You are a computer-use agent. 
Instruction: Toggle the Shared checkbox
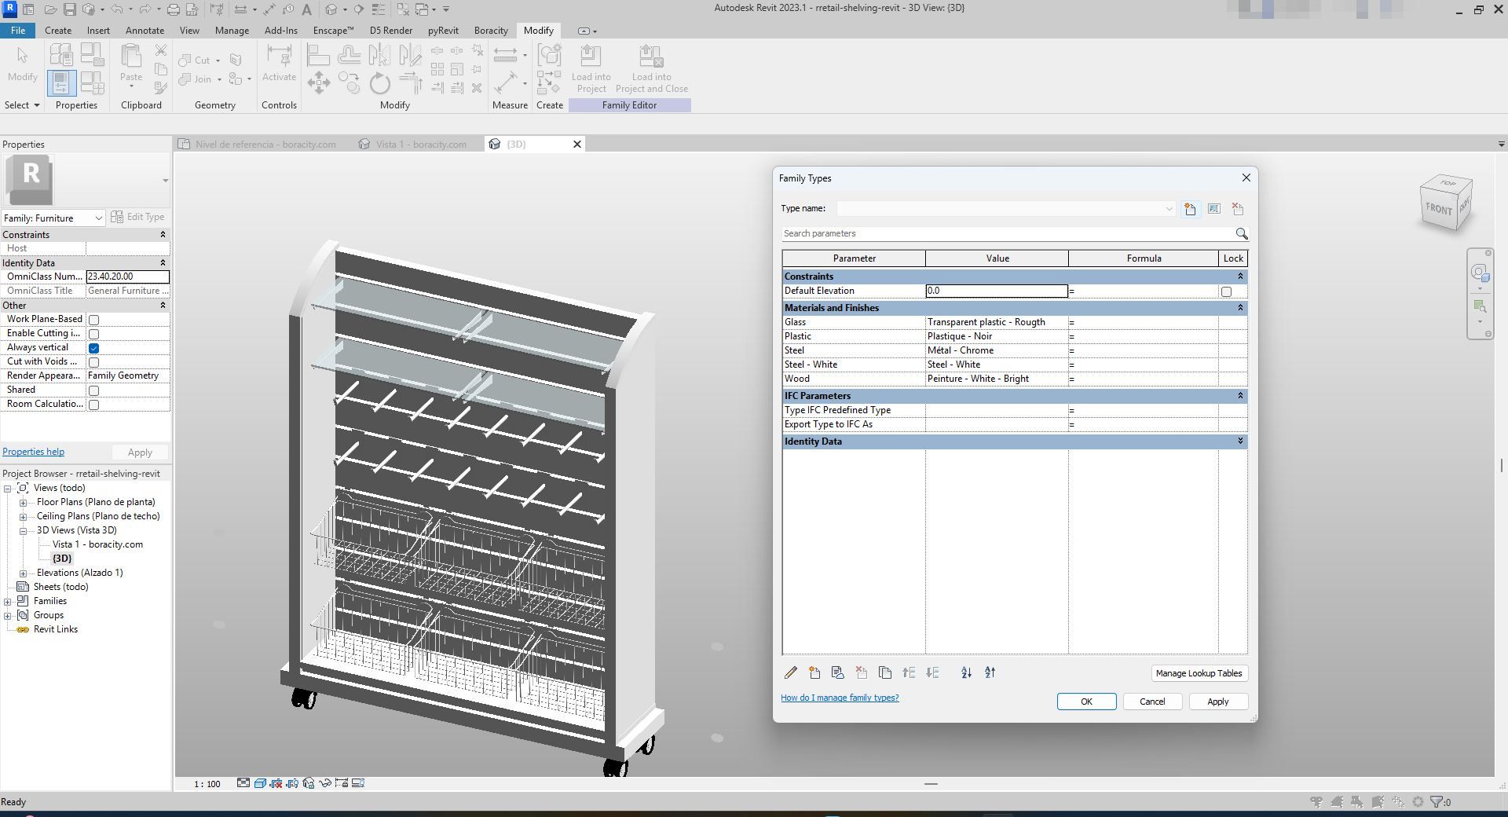click(93, 390)
